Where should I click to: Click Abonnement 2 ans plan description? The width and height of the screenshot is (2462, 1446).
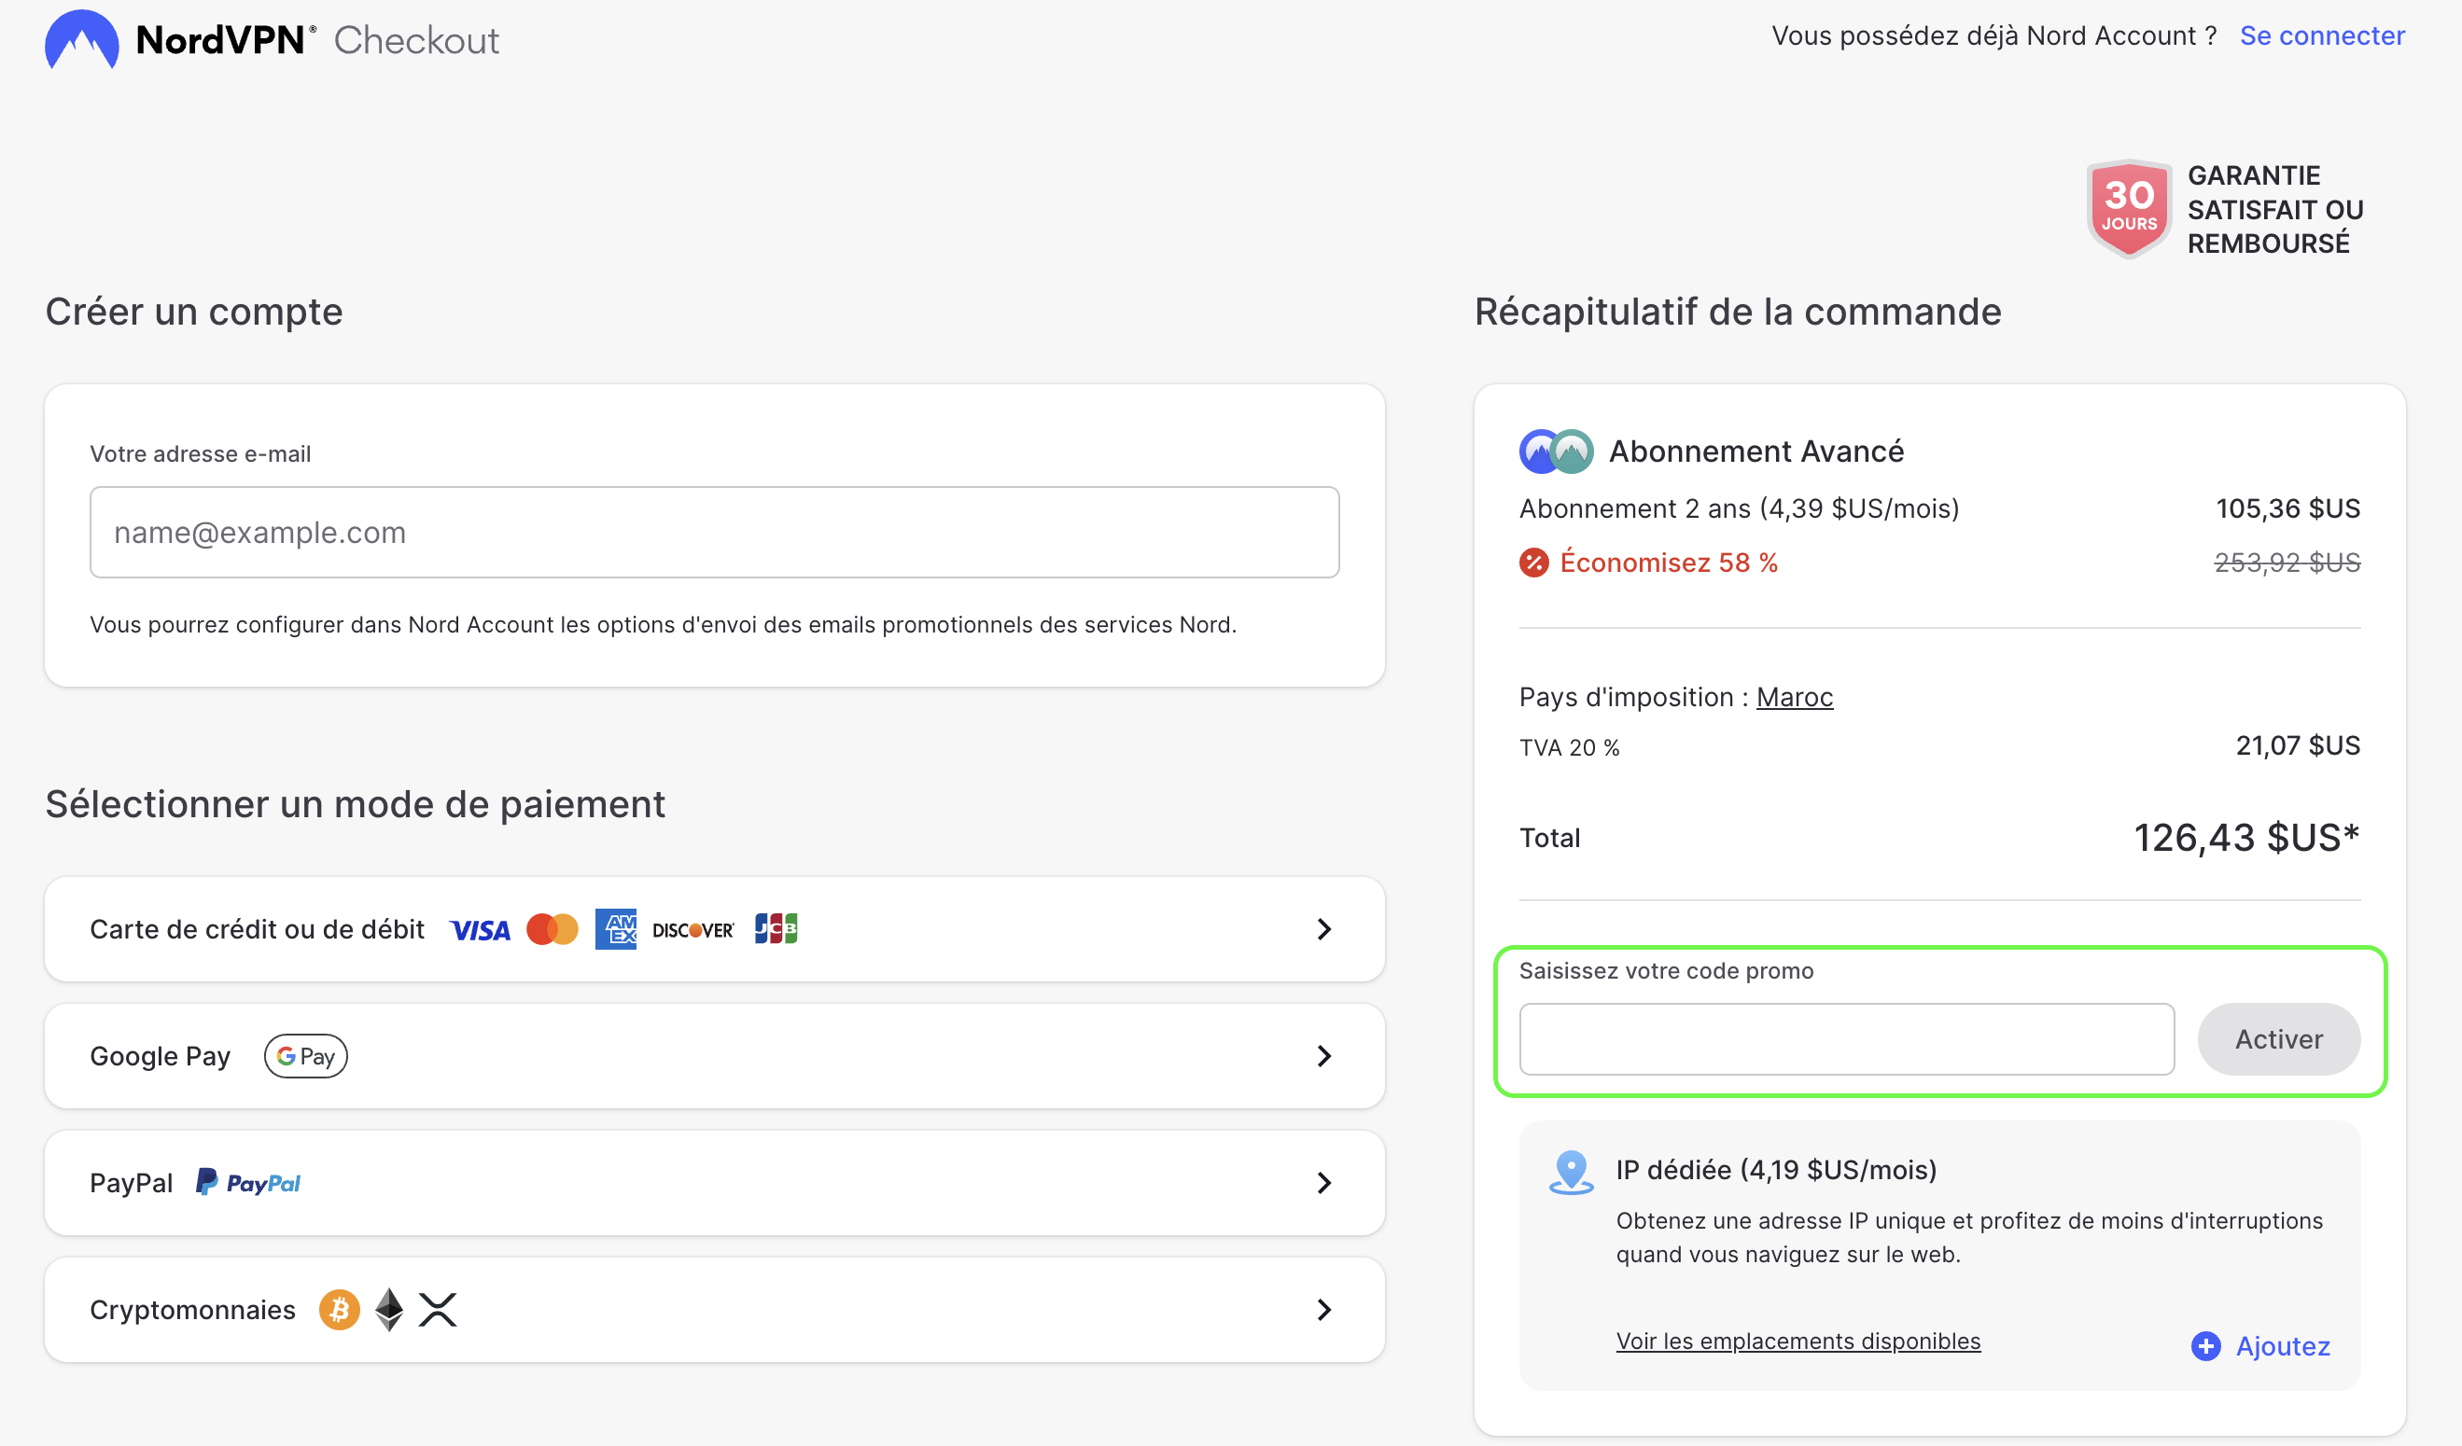pos(1739,508)
